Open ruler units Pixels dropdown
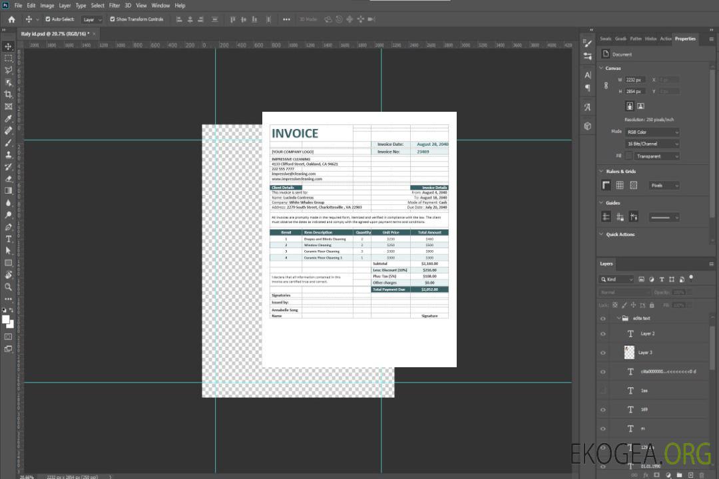The image size is (719, 479). (x=664, y=186)
